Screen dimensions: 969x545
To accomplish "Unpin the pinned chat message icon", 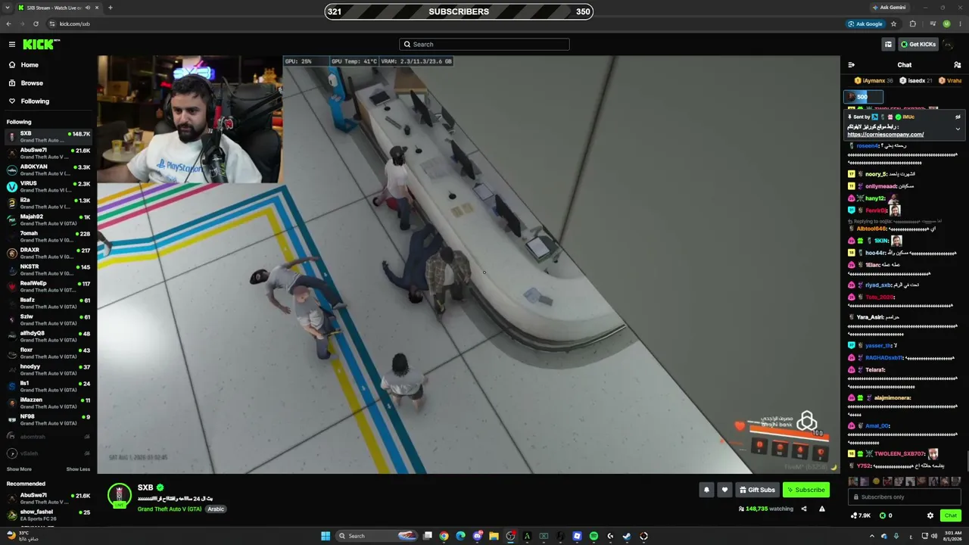I will click(x=958, y=117).
